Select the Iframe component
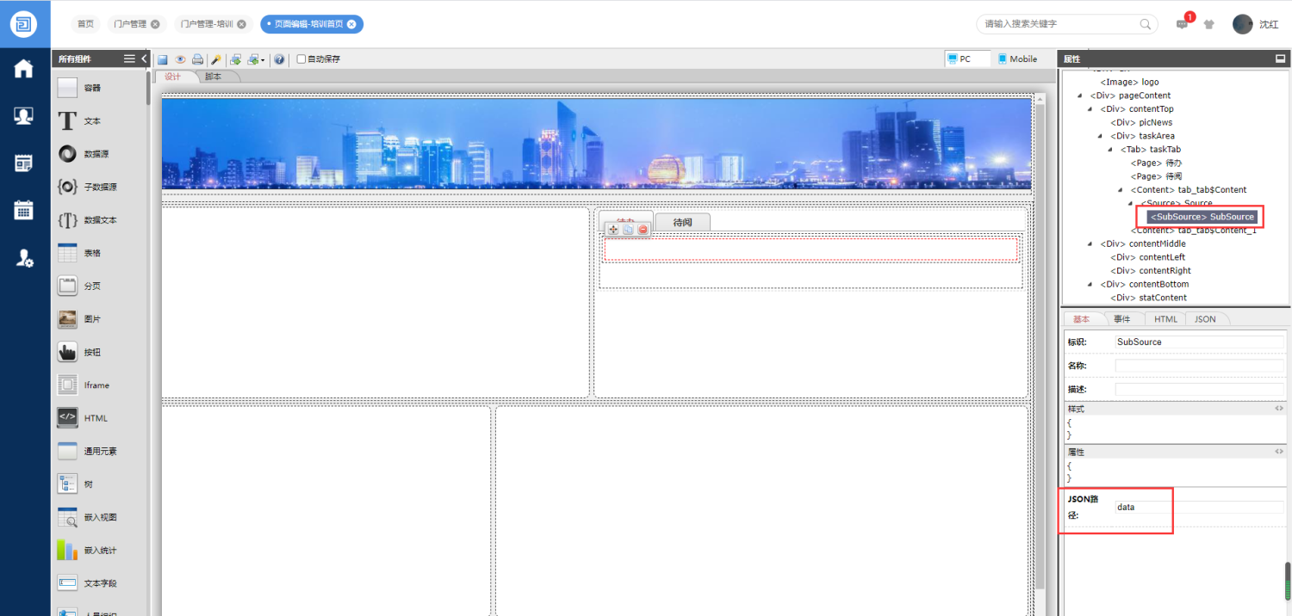The width and height of the screenshot is (1292, 616). (98, 385)
